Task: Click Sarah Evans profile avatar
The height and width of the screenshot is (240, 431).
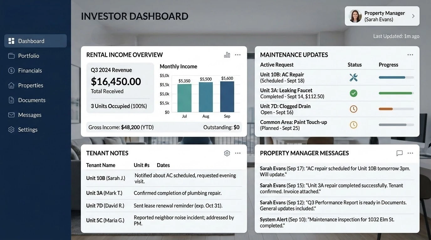Action: click(x=355, y=16)
